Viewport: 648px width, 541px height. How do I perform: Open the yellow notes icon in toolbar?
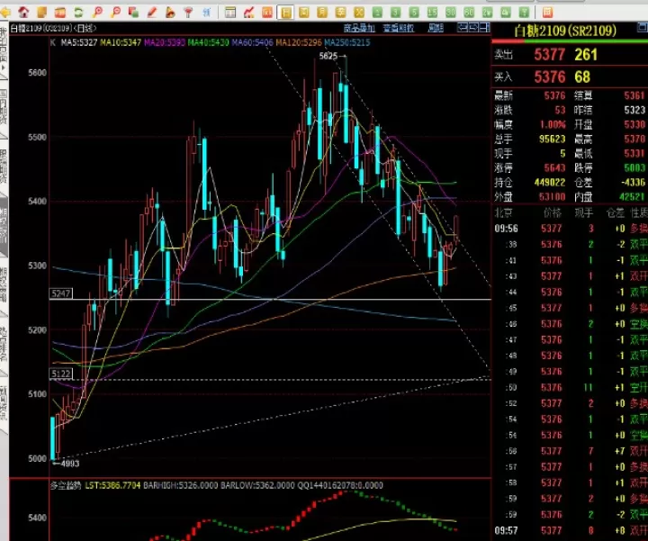[41, 13]
